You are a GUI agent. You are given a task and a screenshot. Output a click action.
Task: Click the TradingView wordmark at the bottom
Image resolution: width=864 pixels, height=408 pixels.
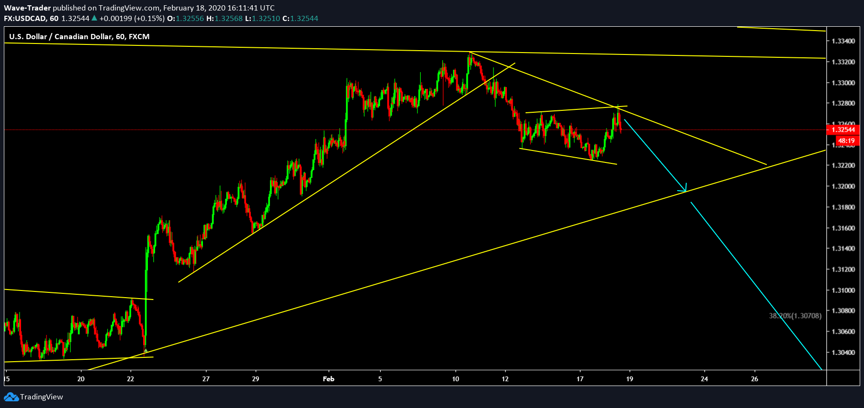click(42, 397)
